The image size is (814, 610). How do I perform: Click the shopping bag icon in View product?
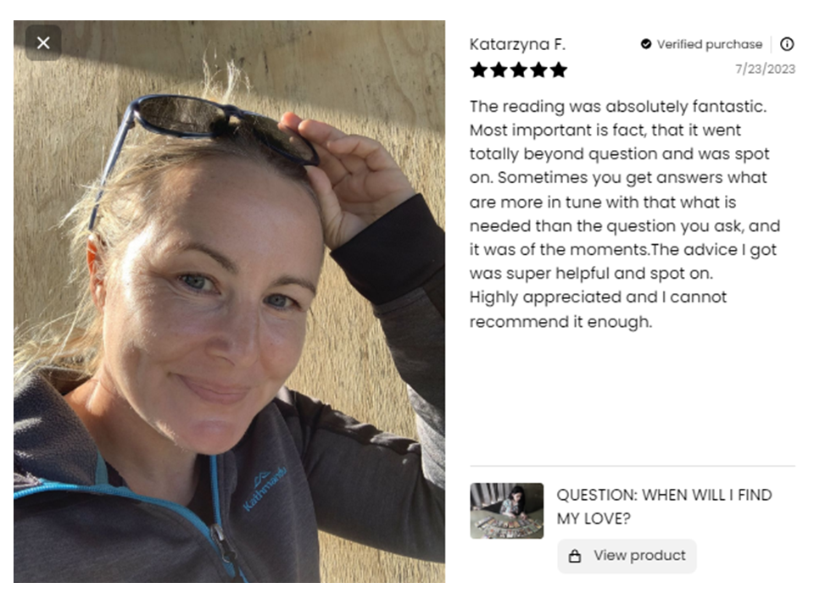[575, 556]
